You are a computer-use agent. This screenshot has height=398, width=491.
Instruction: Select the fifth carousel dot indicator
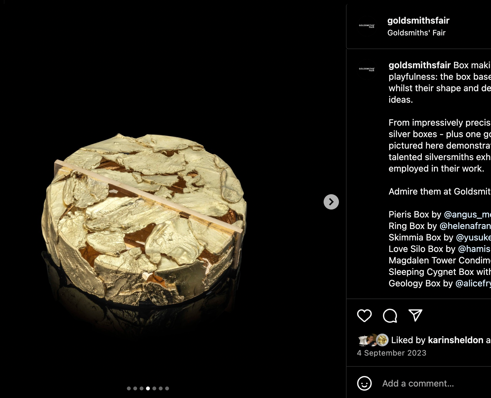(x=154, y=388)
